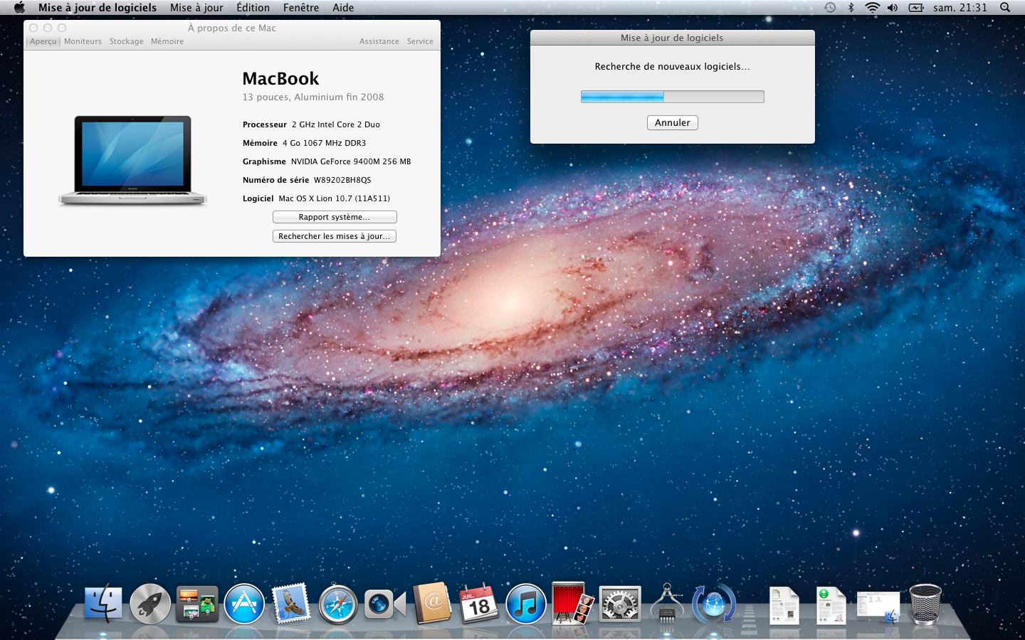The image size is (1025, 640).
Task: Click the 'Mise à jour de logiciels' dialog title
Action: click(672, 38)
